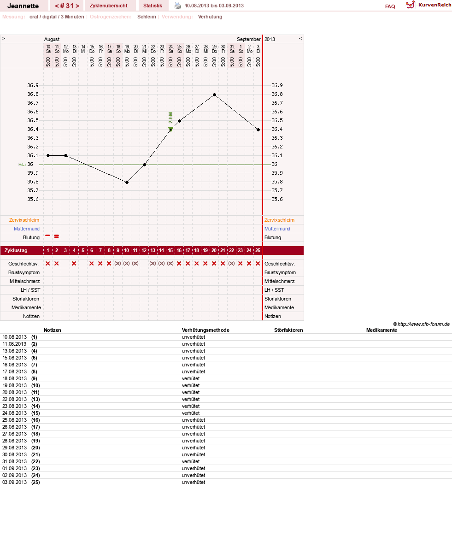The height and width of the screenshot is (560, 452).
Task: Click the temperature point on day 12 at 36
Action: coord(144,165)
